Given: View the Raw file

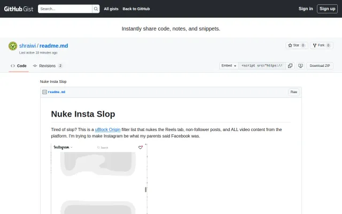Looking at the screenshot, I should click(293, 92).
